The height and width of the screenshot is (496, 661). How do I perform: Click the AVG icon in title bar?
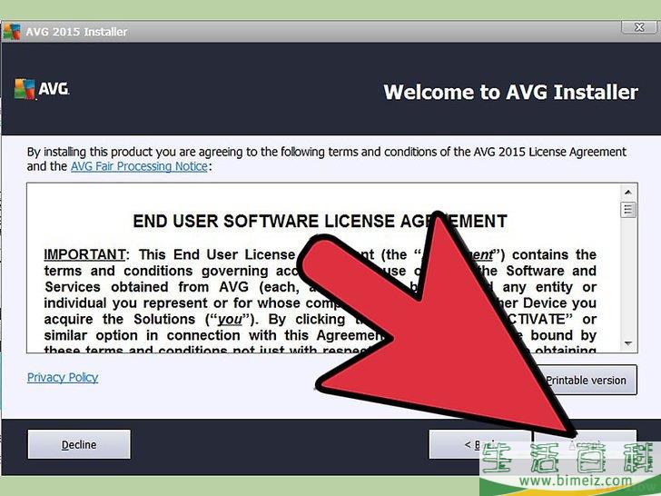pos(12,32)
